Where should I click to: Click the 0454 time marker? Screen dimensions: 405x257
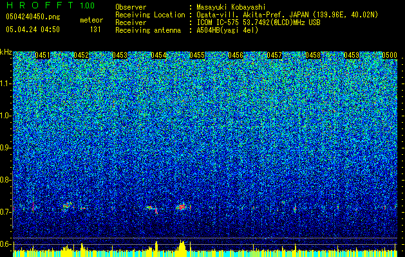158,55
